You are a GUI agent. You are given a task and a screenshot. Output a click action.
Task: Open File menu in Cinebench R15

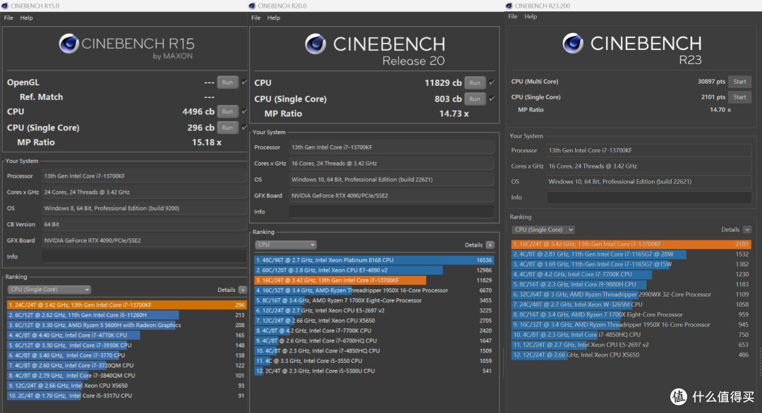click(x=8, y=18)
